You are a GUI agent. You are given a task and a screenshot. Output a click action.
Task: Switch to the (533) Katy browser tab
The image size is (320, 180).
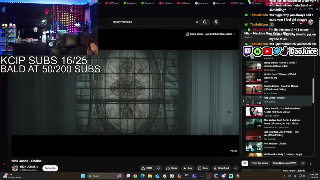(238, 3)
